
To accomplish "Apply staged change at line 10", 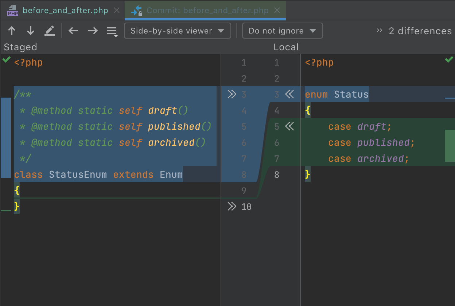I will tap(232, 207).
